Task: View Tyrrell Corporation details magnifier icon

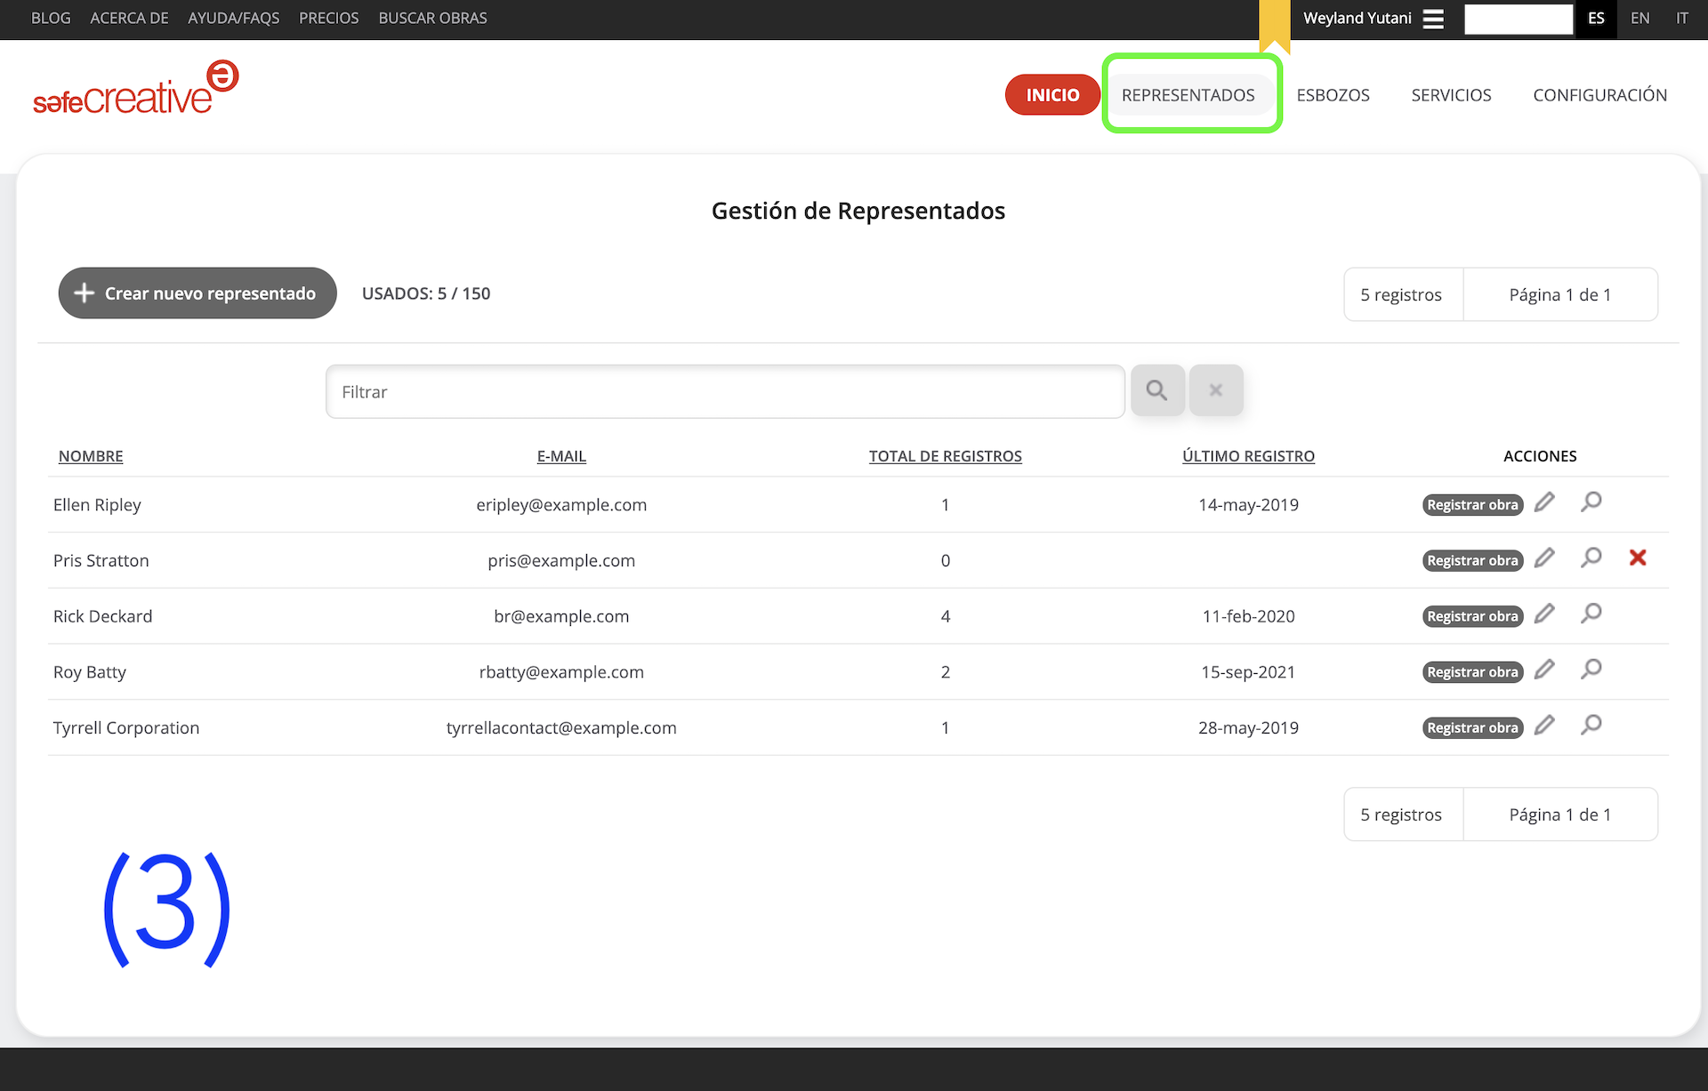Action: click(x=1591, y=726)
